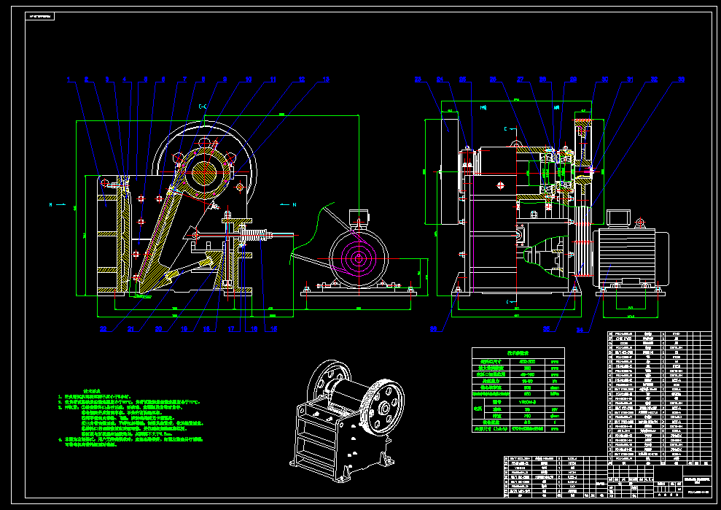Click bottom callout number 35
The height and width of the screenshot is (510, 721).
pyautogui.click(x=546, y=329)
